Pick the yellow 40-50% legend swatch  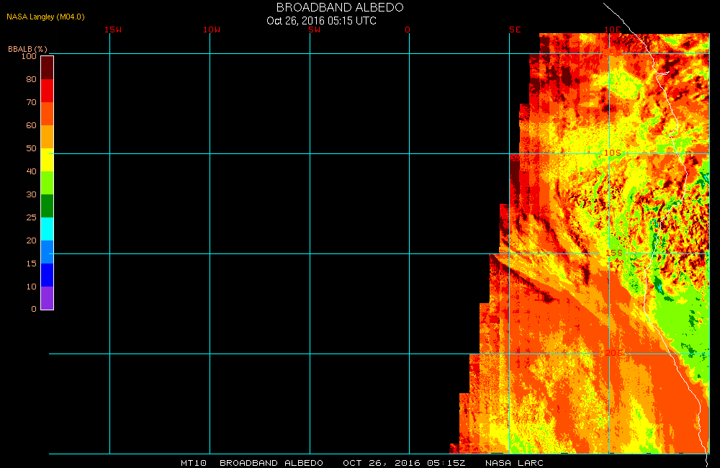[47, 159]
